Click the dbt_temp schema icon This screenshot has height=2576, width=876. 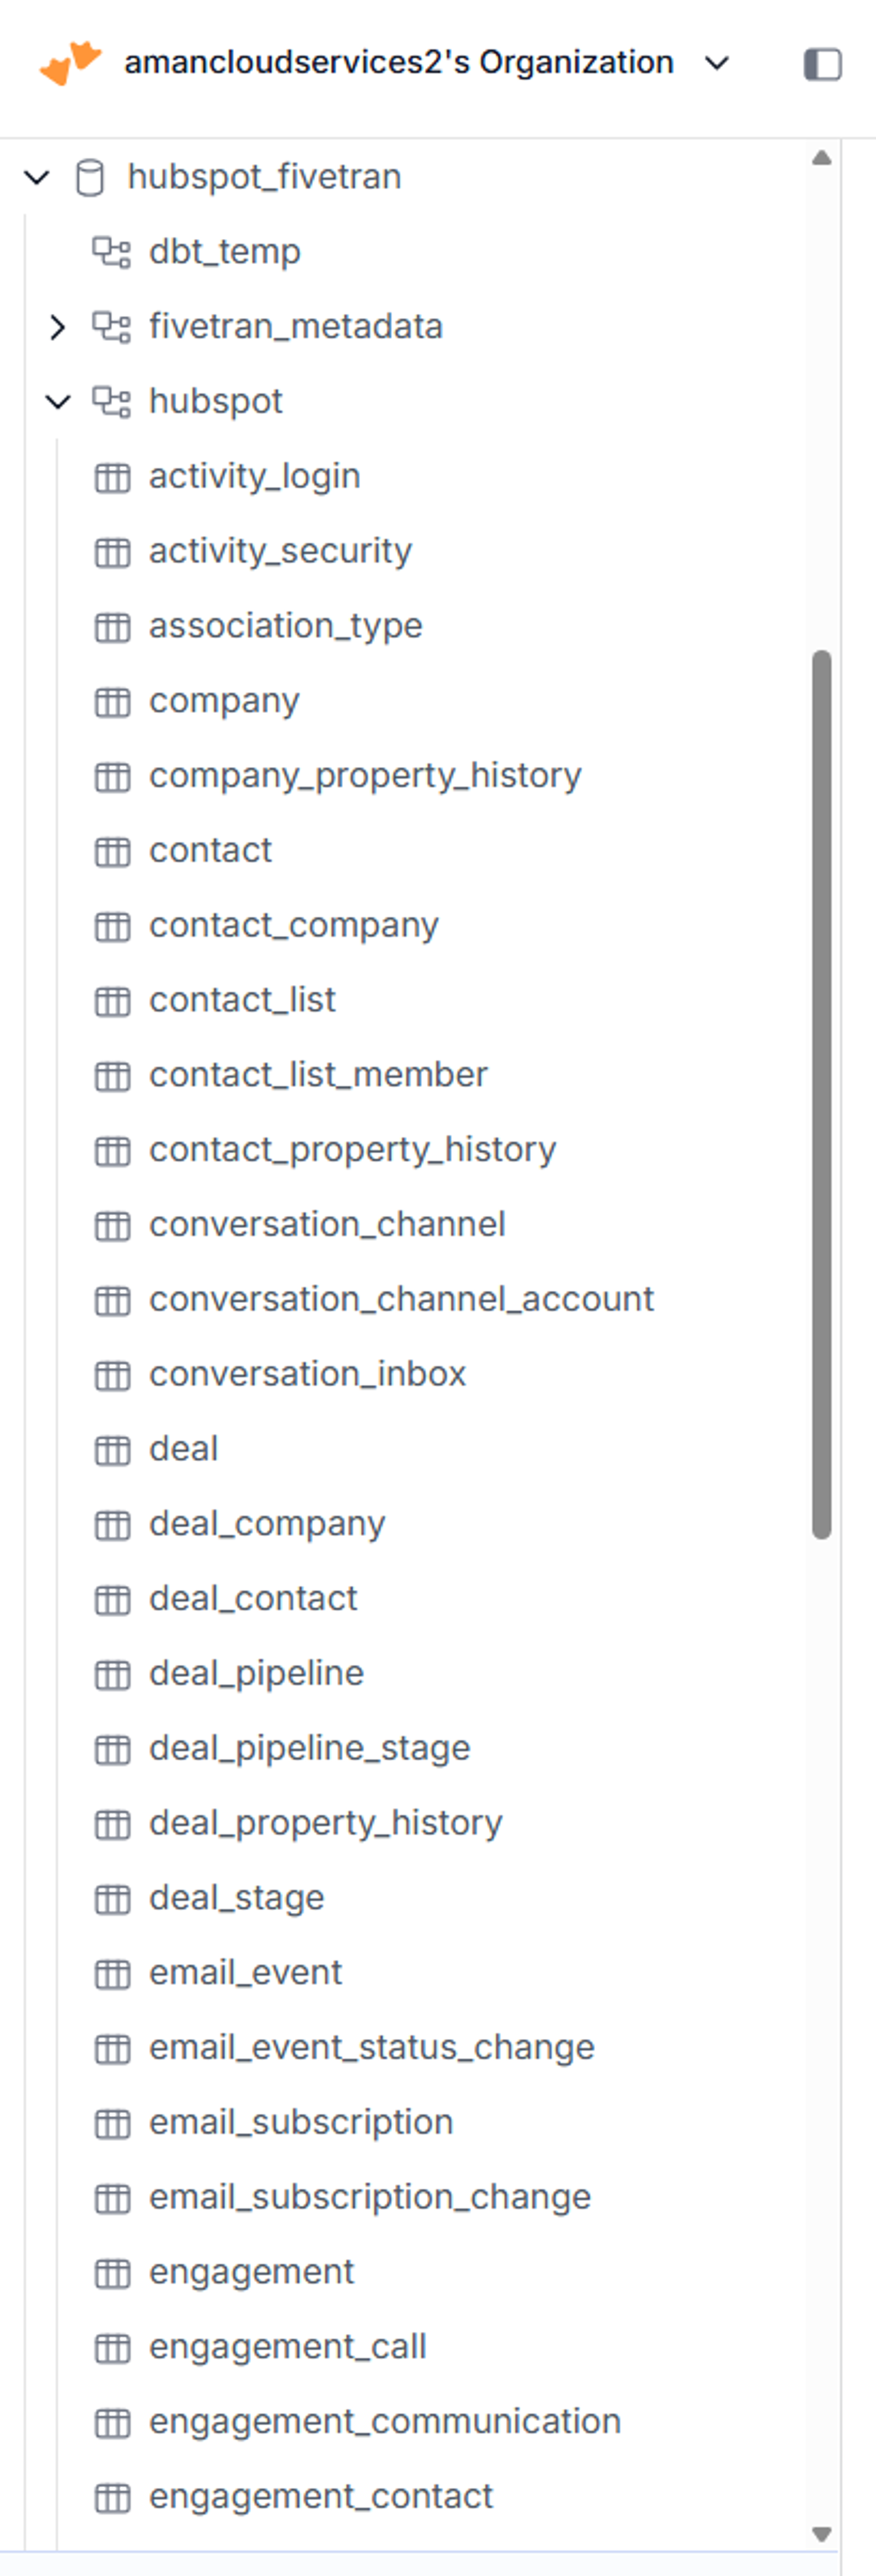tap(111, 252)
